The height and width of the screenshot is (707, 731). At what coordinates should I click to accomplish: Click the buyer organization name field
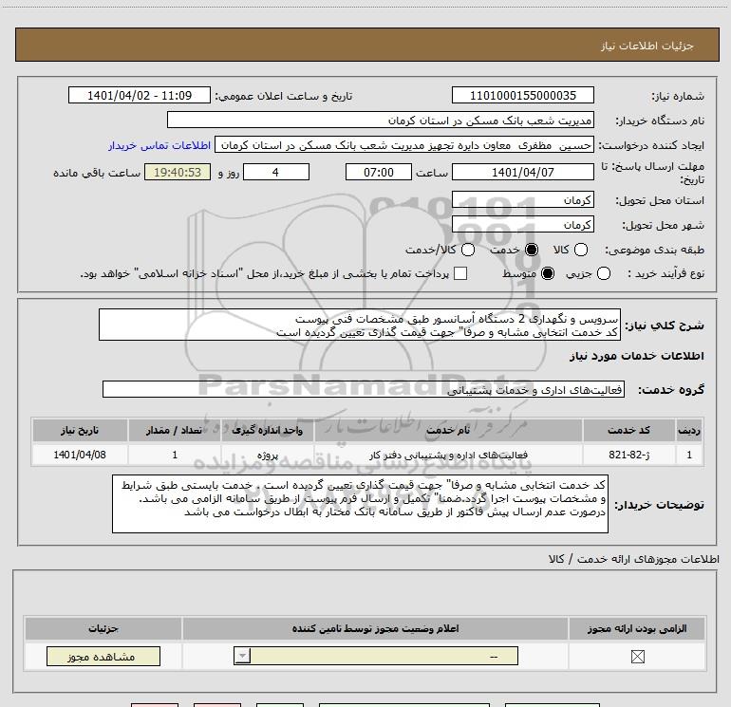(x=381, y=120)
